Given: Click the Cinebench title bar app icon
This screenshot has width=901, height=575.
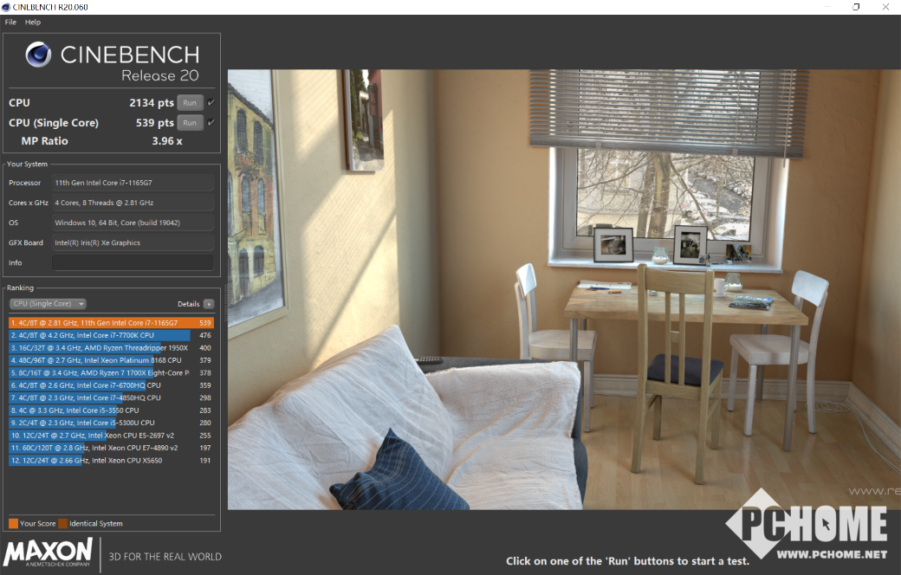Looking at the screenshot, I should [x=7, y=7].
